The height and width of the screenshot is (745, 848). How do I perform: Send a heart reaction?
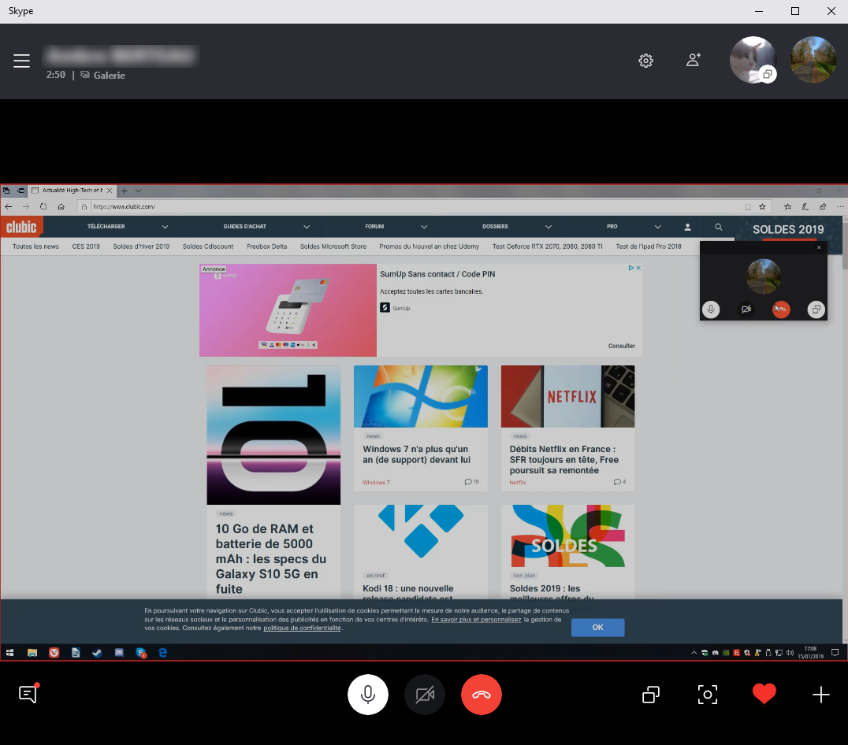pos(764,694)
